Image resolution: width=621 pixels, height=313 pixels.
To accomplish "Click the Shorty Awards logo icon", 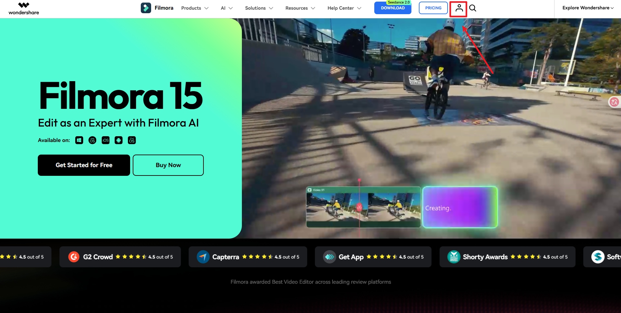I will click(454, 257).
